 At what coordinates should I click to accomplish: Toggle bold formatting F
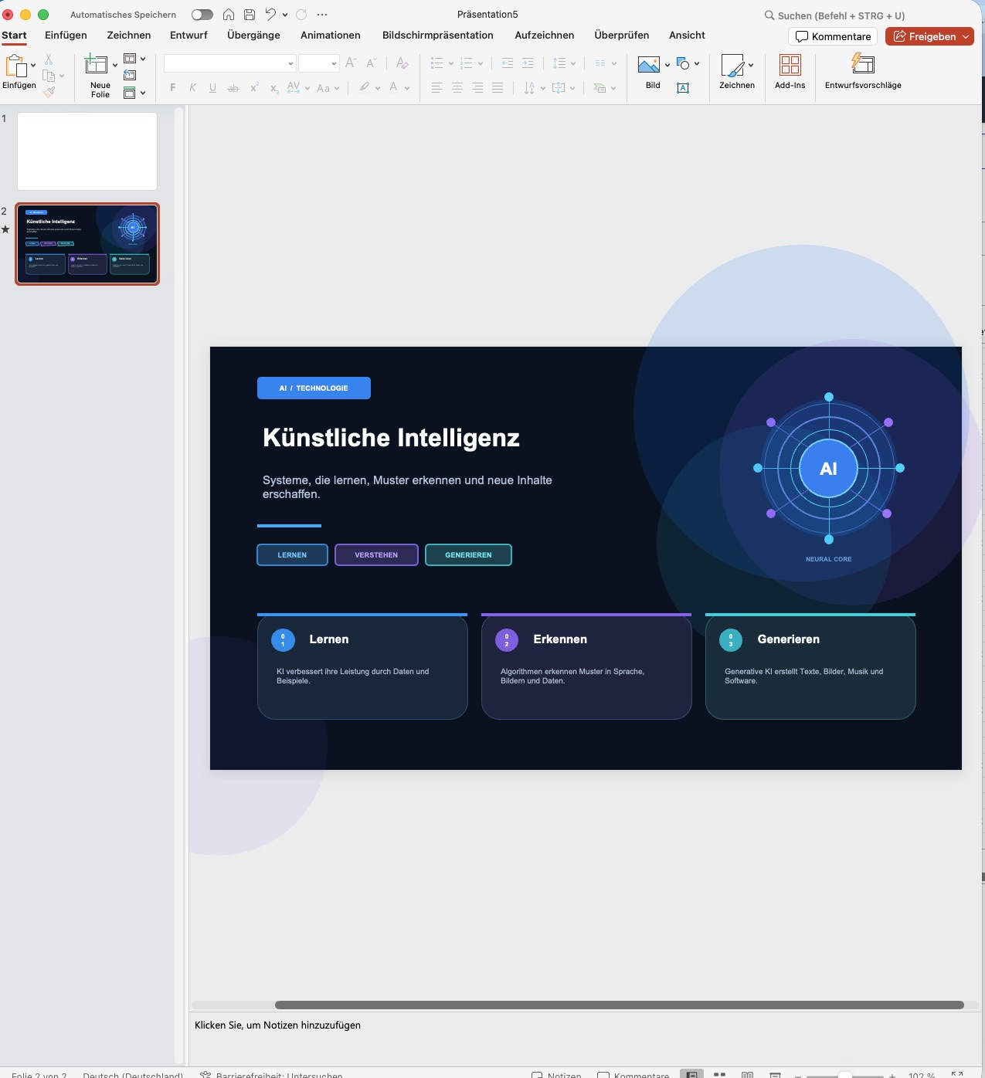172,88
